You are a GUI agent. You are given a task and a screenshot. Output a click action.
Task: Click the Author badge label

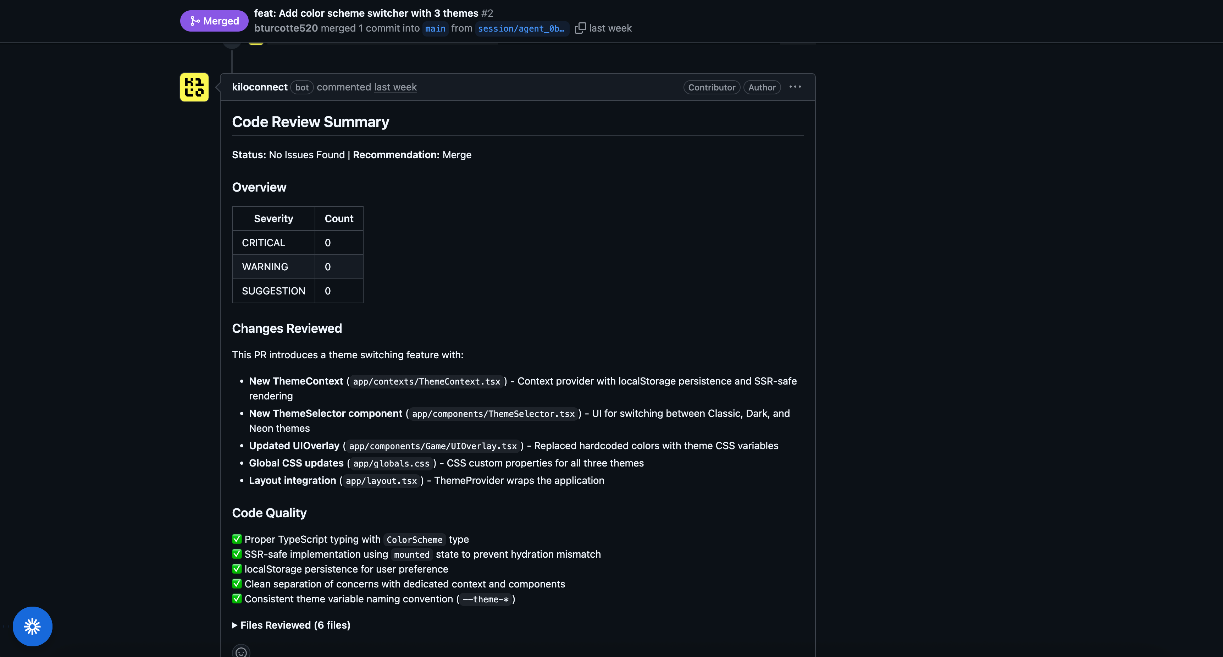[762, 87]
